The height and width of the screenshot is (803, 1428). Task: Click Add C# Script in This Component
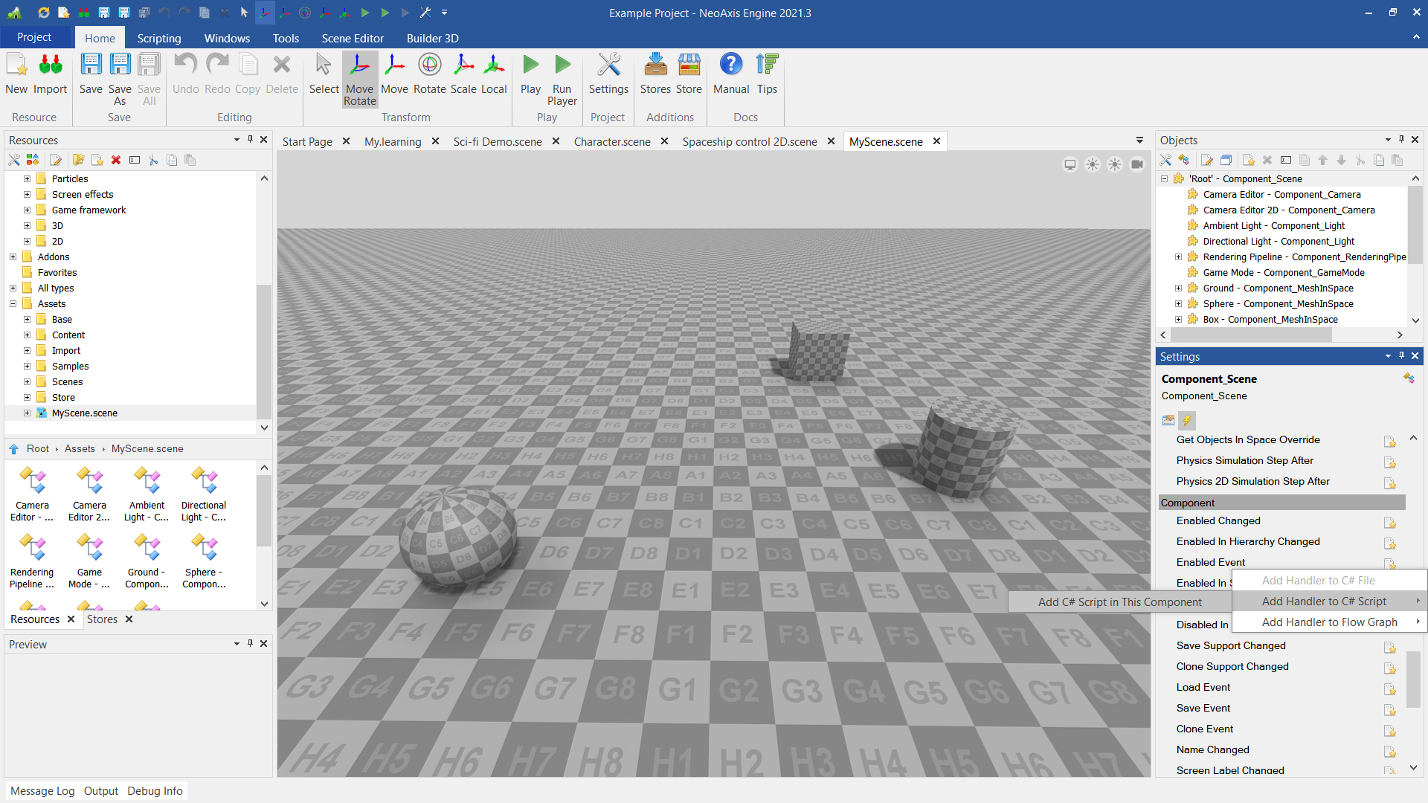[x=1119, y=602]
